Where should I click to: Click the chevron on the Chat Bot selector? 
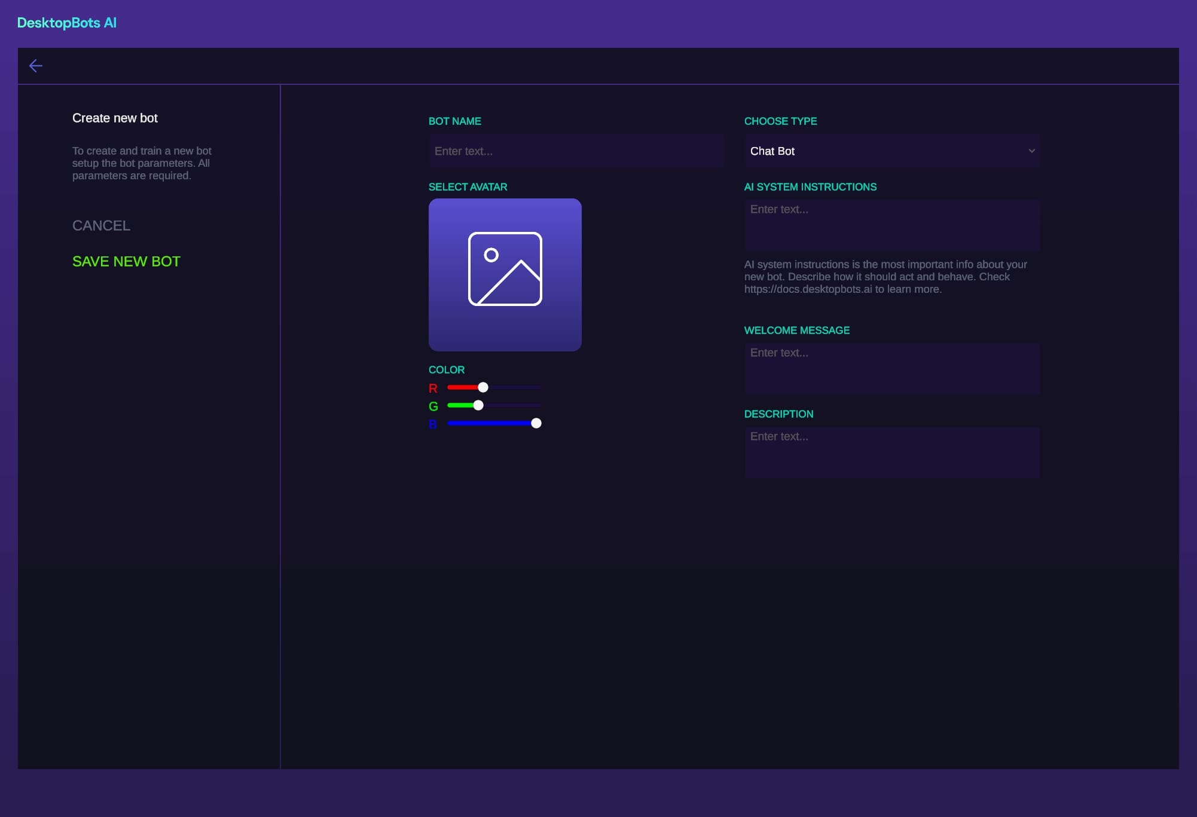(1031, 151)
